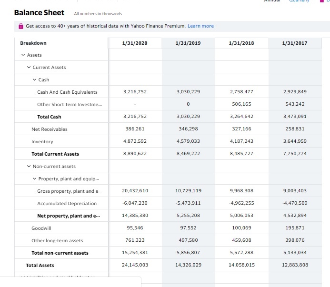330x287 pixels.
Task: Click the 761,323 other long-term assets value
Action: click(135, 240)
